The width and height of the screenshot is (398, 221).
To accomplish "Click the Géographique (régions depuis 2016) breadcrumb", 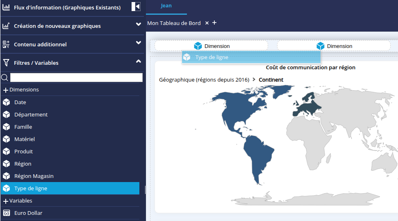I will [204, 80].
